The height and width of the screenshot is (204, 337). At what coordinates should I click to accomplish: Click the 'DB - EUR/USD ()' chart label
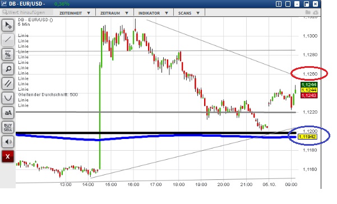point(35,20)
